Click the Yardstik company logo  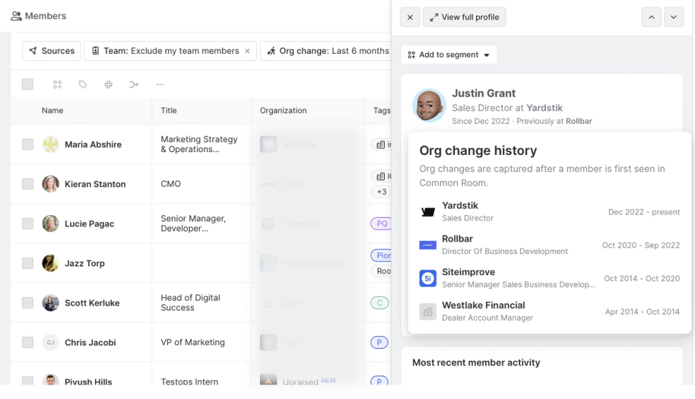coord(428,212)
